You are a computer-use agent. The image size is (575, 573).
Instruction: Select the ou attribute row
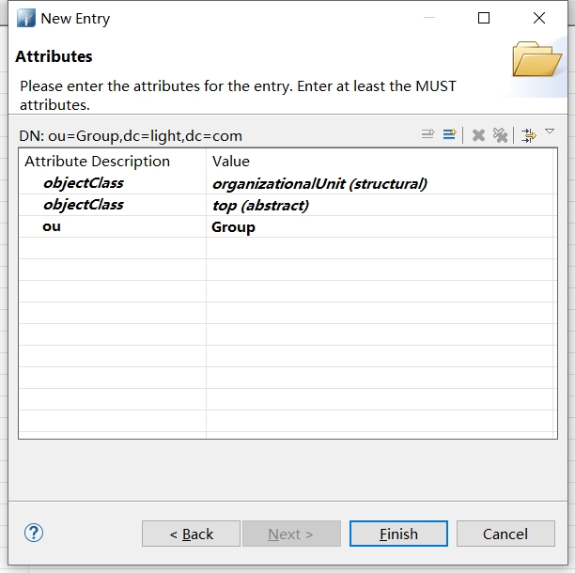(52, 227)
